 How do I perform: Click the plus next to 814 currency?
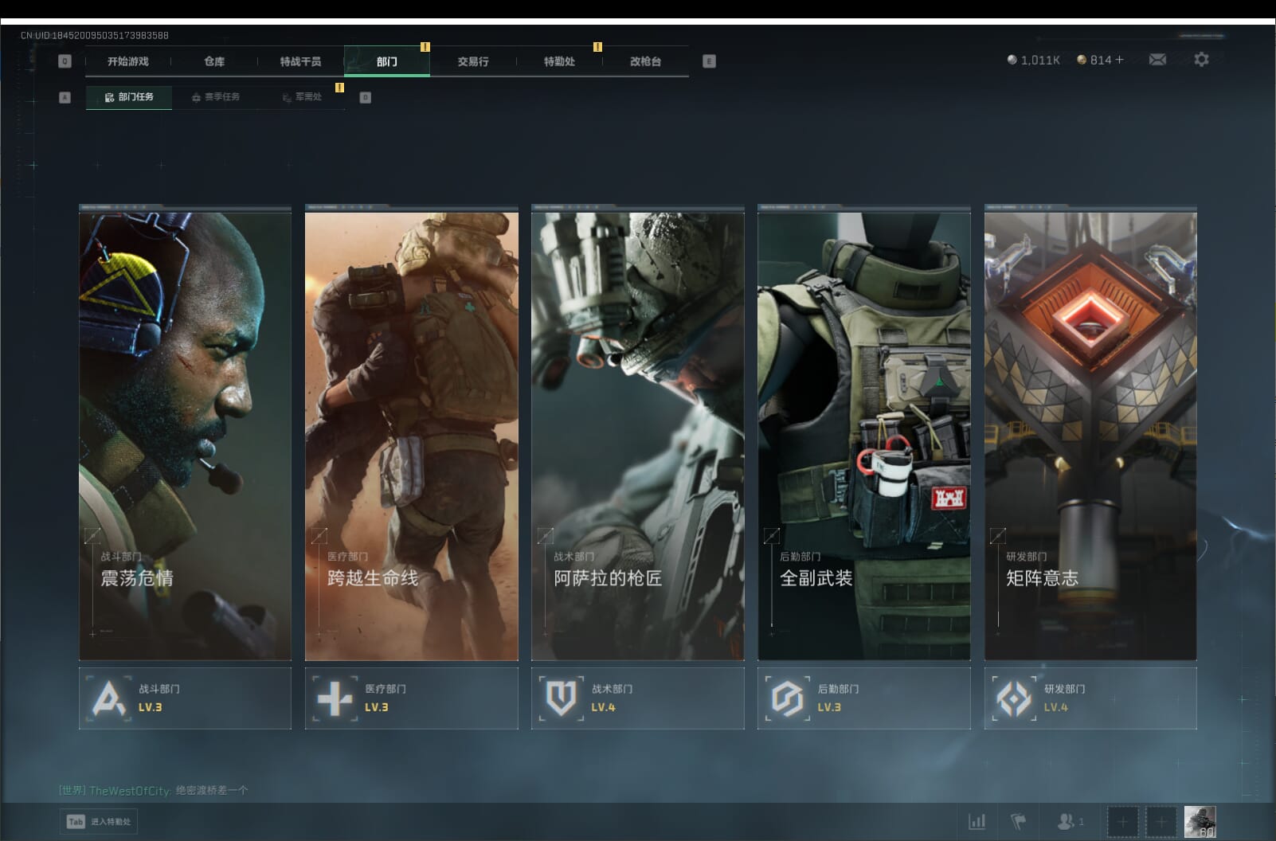1119,60
